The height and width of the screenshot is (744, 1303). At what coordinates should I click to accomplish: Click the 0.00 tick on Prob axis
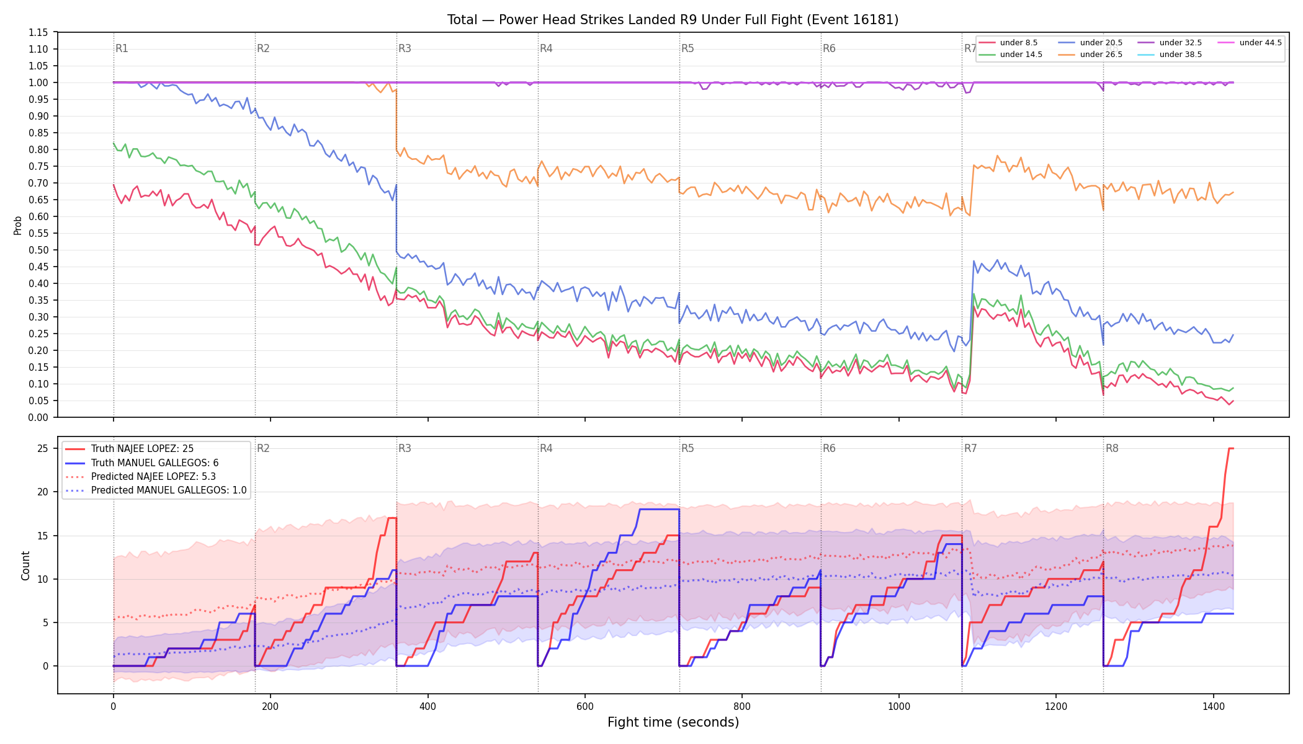(38, 417)
